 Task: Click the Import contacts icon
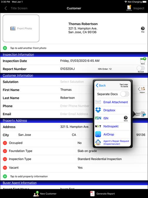tap(142, 90)
